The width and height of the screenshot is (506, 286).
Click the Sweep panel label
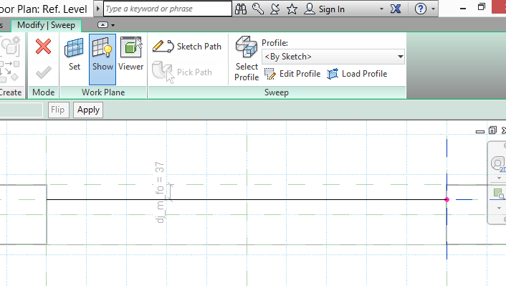click(x=277, y=92)
